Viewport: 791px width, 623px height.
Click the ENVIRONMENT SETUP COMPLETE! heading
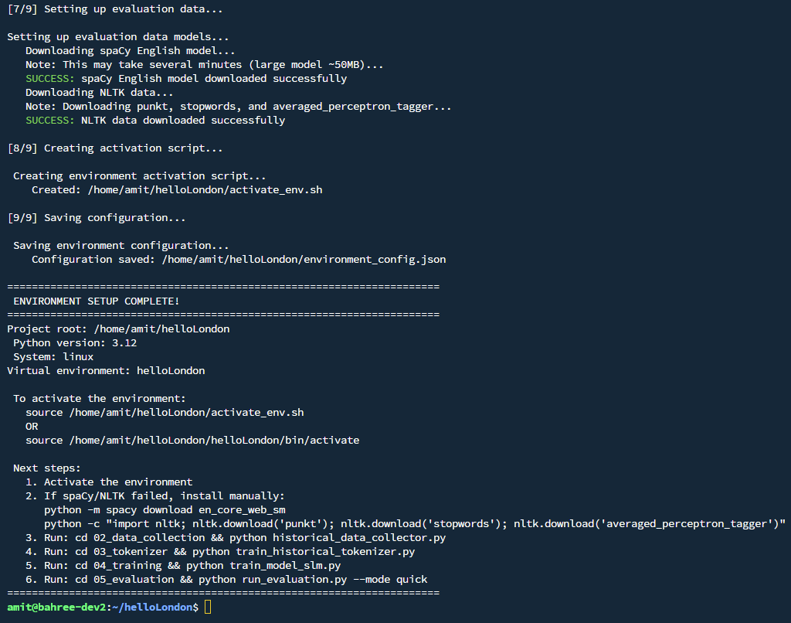tap(97, 301)
